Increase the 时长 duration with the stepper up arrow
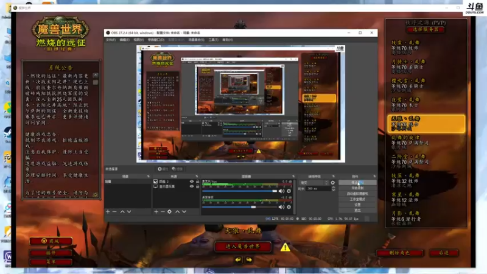The width and height of the screenshot is (487, 274). [333, 188]
